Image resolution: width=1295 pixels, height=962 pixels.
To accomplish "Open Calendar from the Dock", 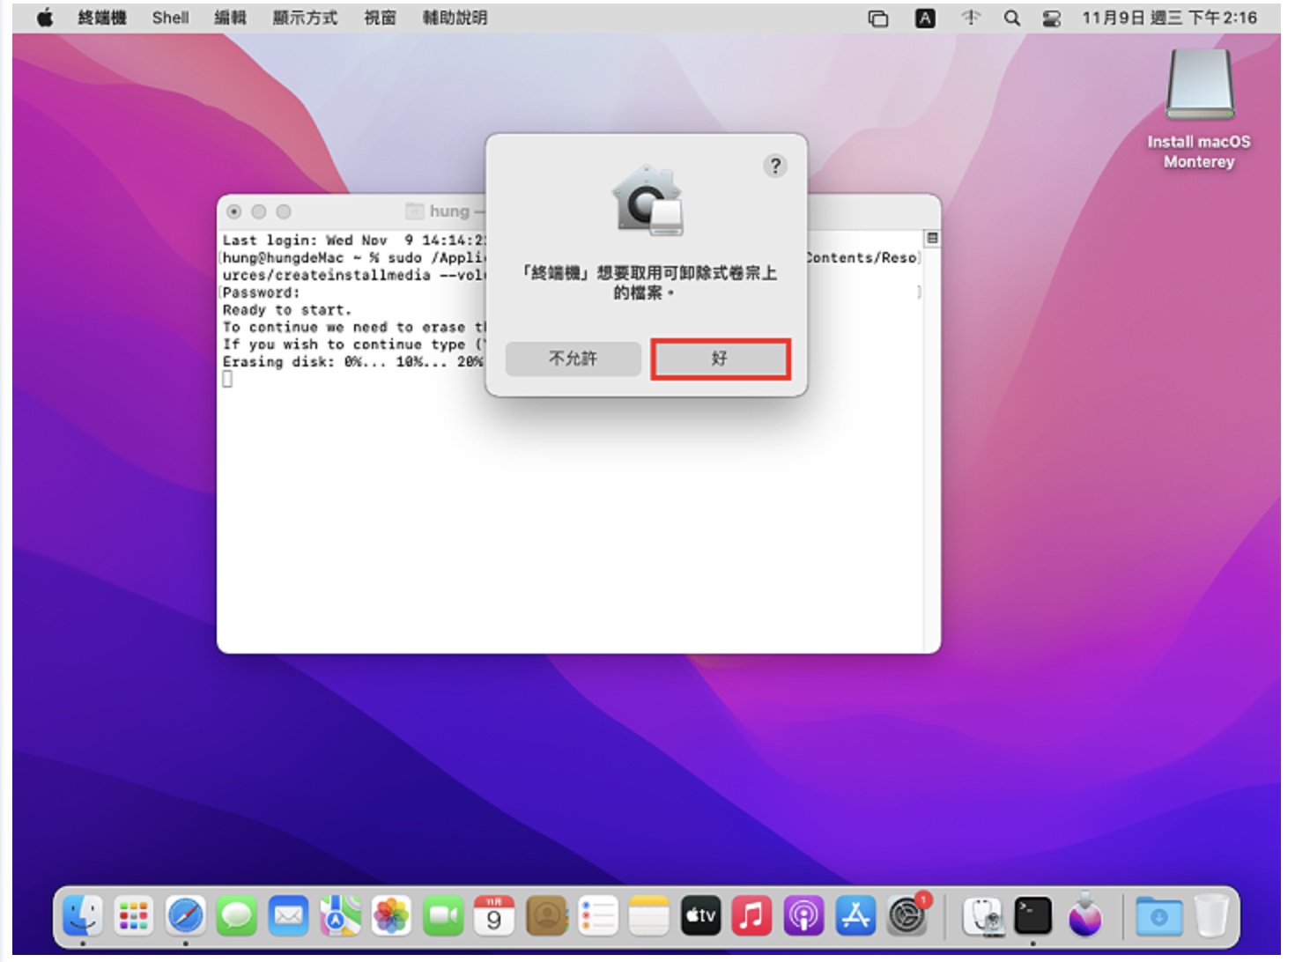I will point(494,916).
